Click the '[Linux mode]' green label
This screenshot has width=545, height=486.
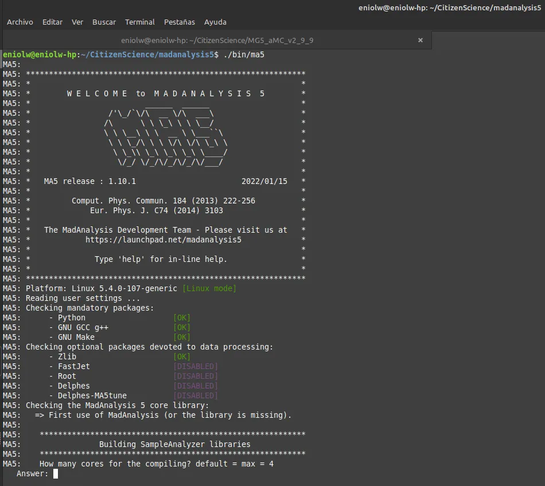209,288
